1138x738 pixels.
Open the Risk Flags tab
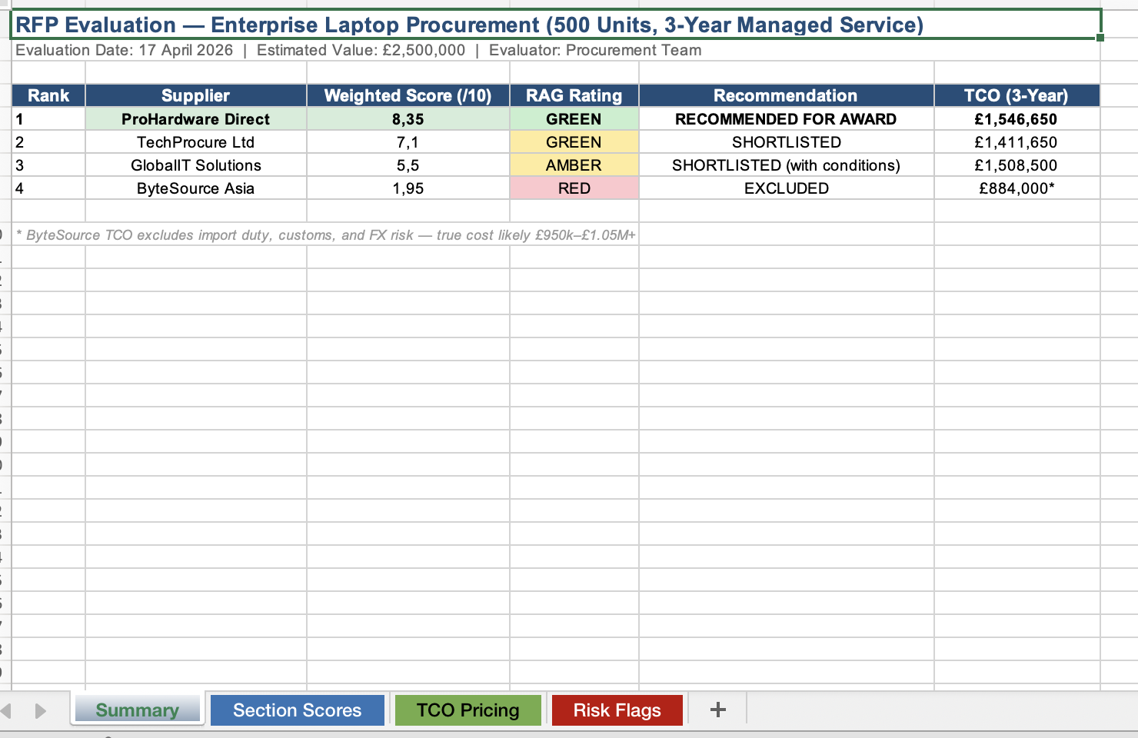pos(617,710)
